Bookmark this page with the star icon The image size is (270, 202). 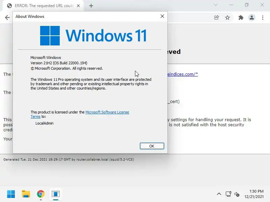pyautogui.click(x=227, y=18)
